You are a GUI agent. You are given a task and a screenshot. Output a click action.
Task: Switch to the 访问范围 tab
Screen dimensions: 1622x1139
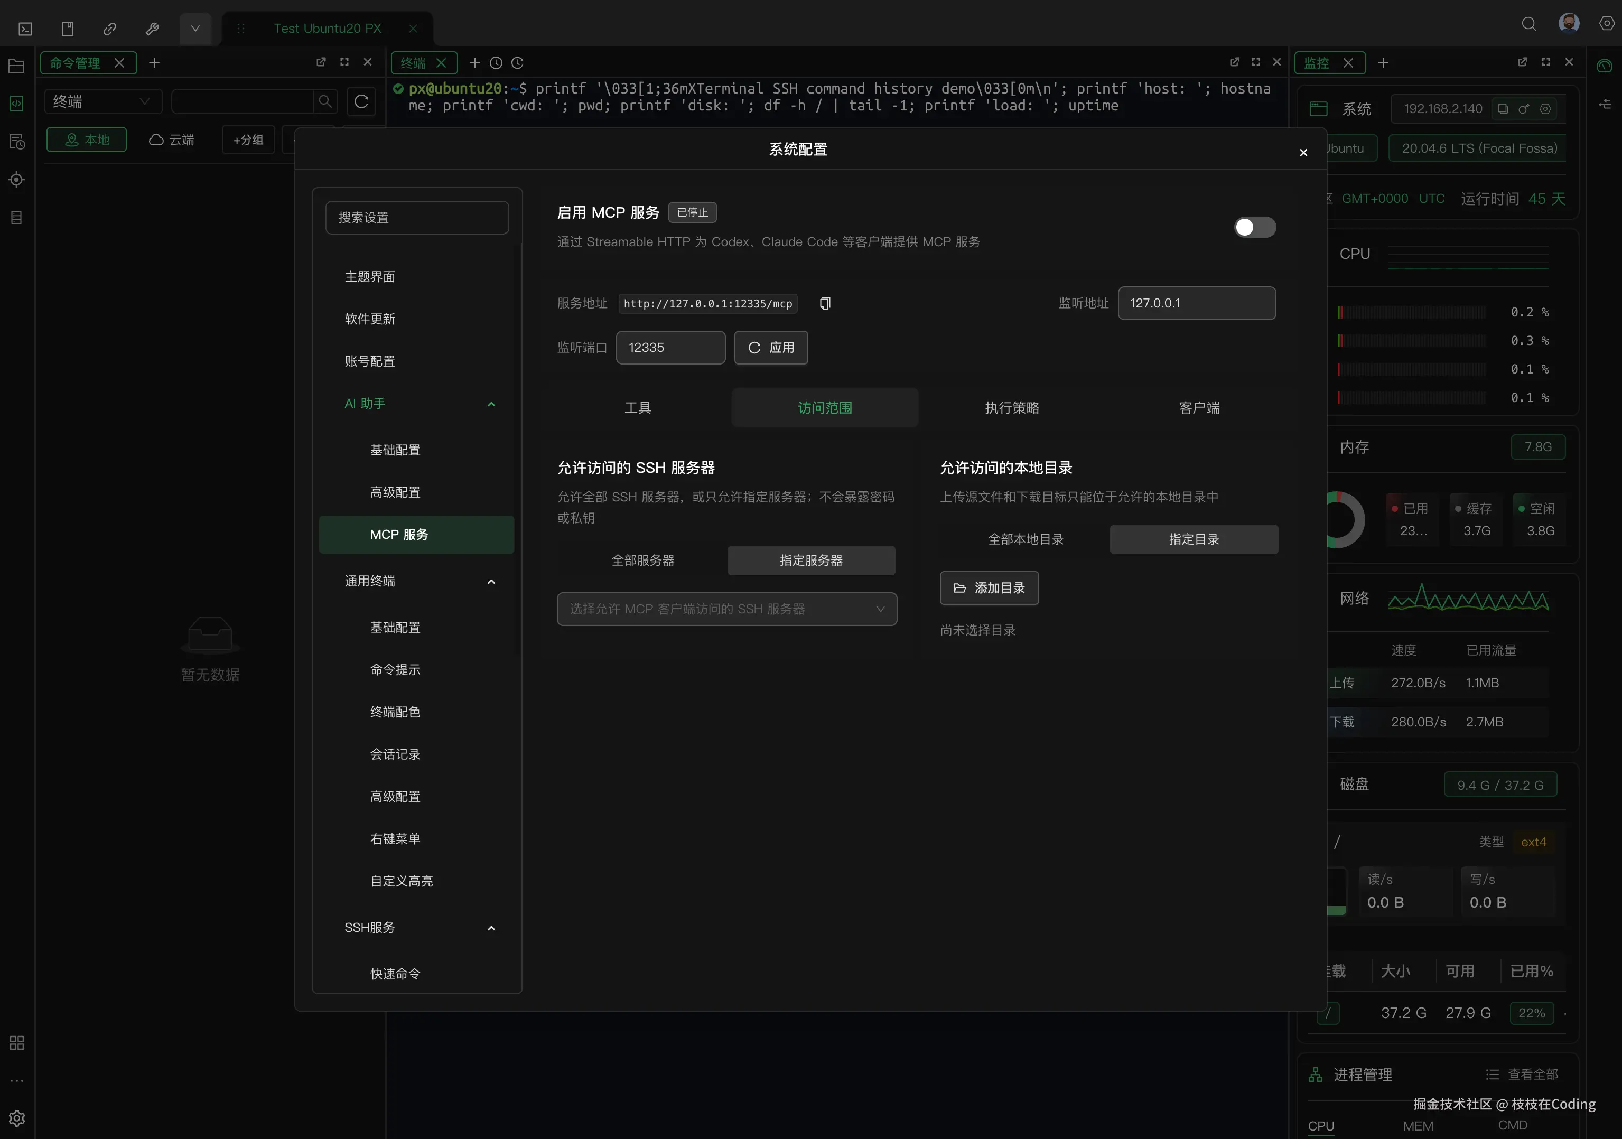[825, 408]
